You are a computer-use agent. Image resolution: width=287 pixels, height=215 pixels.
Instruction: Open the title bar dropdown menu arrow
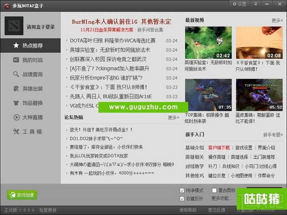tap(256, 4)
